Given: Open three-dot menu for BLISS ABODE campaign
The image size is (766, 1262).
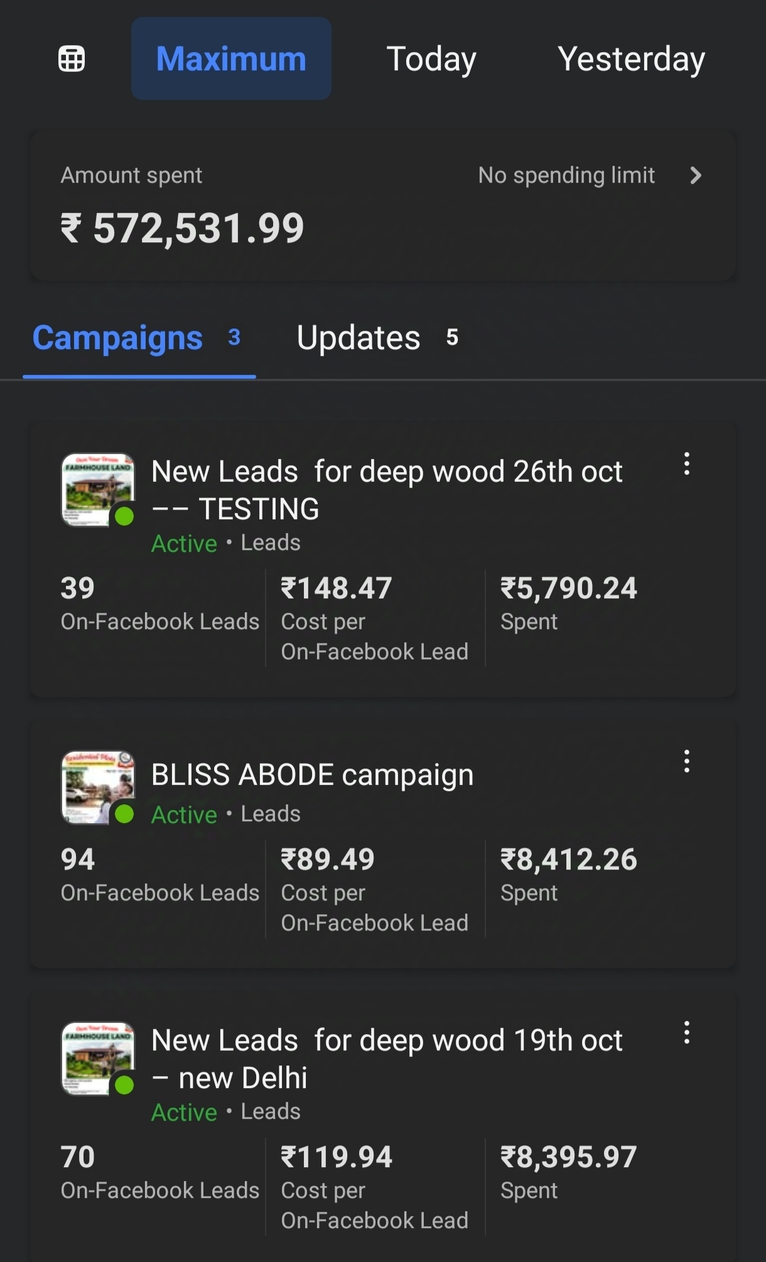Looking at the screenshot, I should tap(687, 761).
